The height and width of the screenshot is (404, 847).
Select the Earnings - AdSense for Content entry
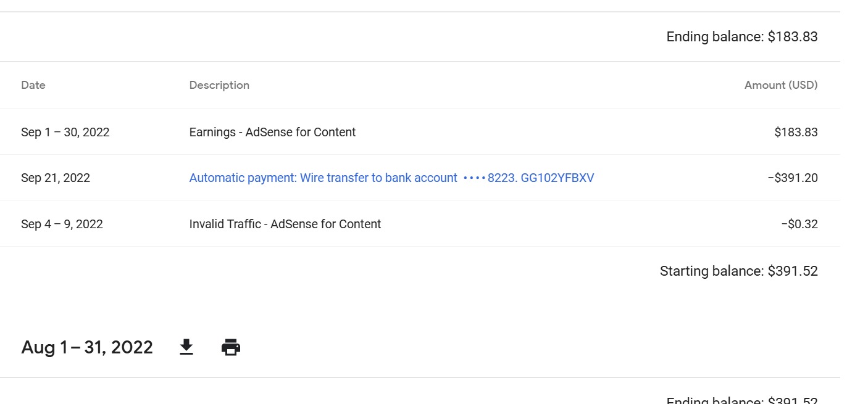[x=272, y=132]
